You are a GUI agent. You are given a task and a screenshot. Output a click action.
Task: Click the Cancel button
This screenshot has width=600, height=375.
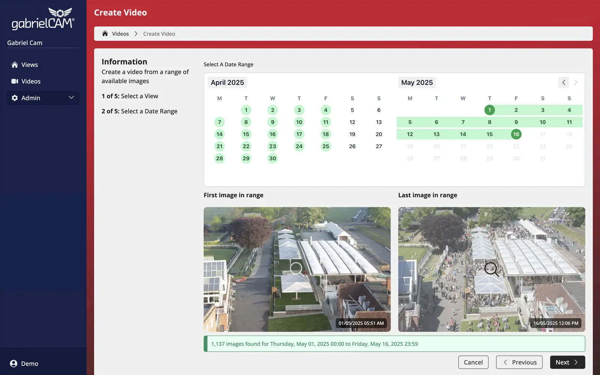[473, 362]
